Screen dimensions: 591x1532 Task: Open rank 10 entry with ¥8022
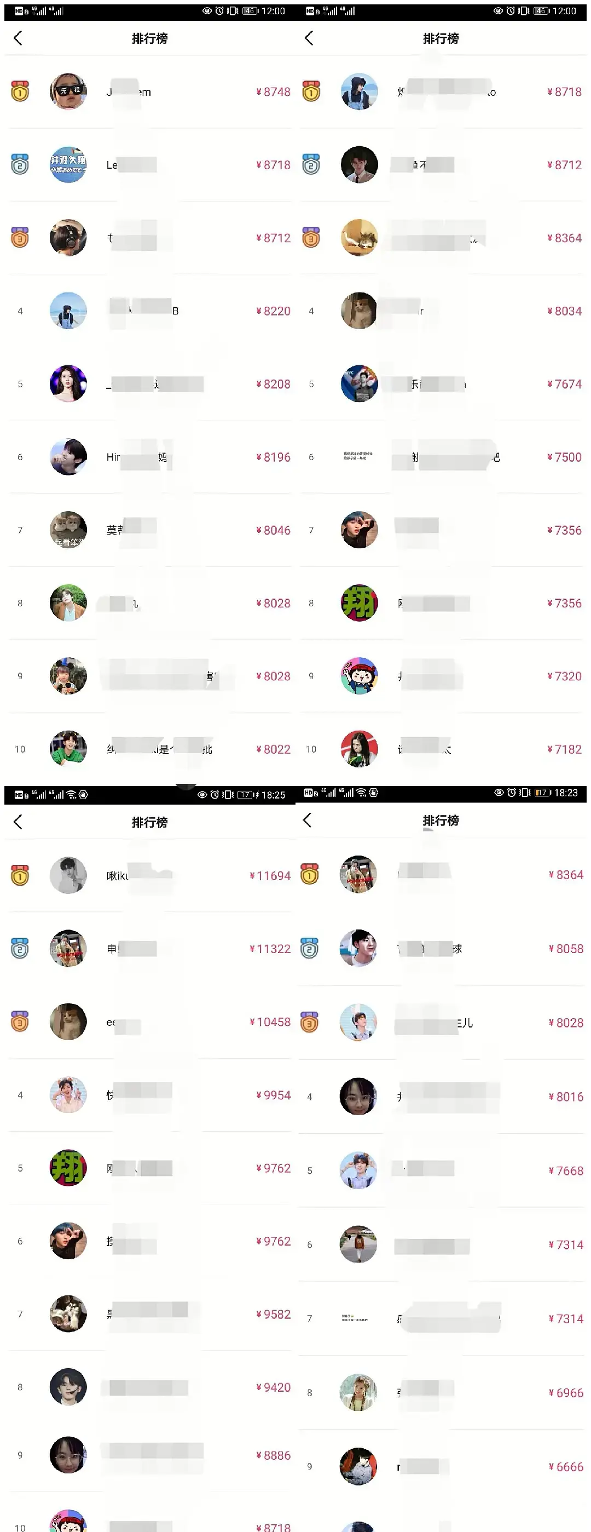click(150, 749)
